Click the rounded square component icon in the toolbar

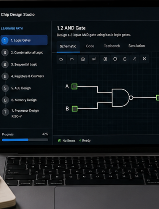pyautogui.click(x=105, y=59)
